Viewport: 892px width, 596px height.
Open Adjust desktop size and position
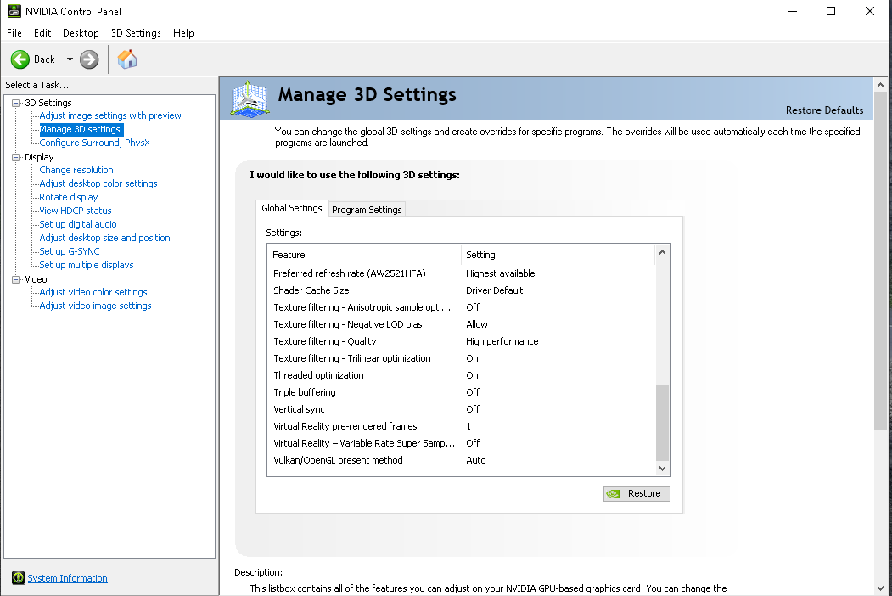point(104,238)
